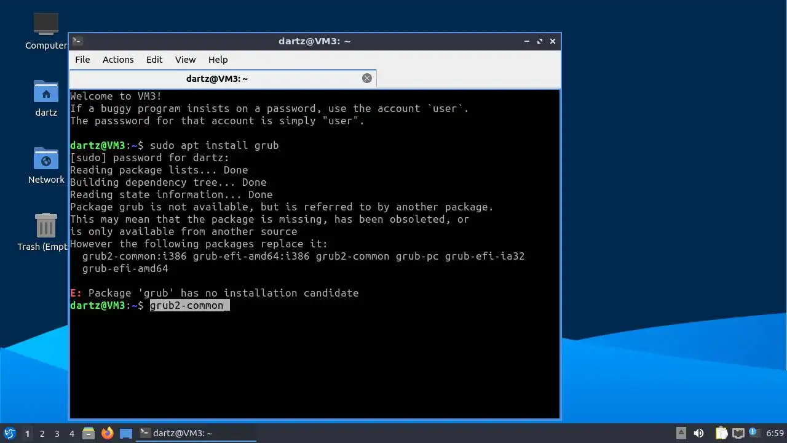This screenshot has height=443, width=787.
Task: Click 'Building dependency tree... Done' line
Action: pos(168,182)
